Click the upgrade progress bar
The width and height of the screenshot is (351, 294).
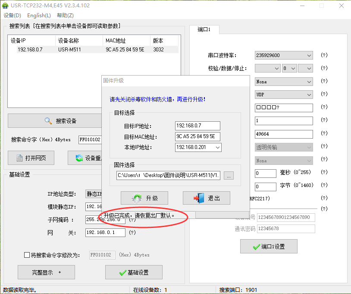coord(222,215)
